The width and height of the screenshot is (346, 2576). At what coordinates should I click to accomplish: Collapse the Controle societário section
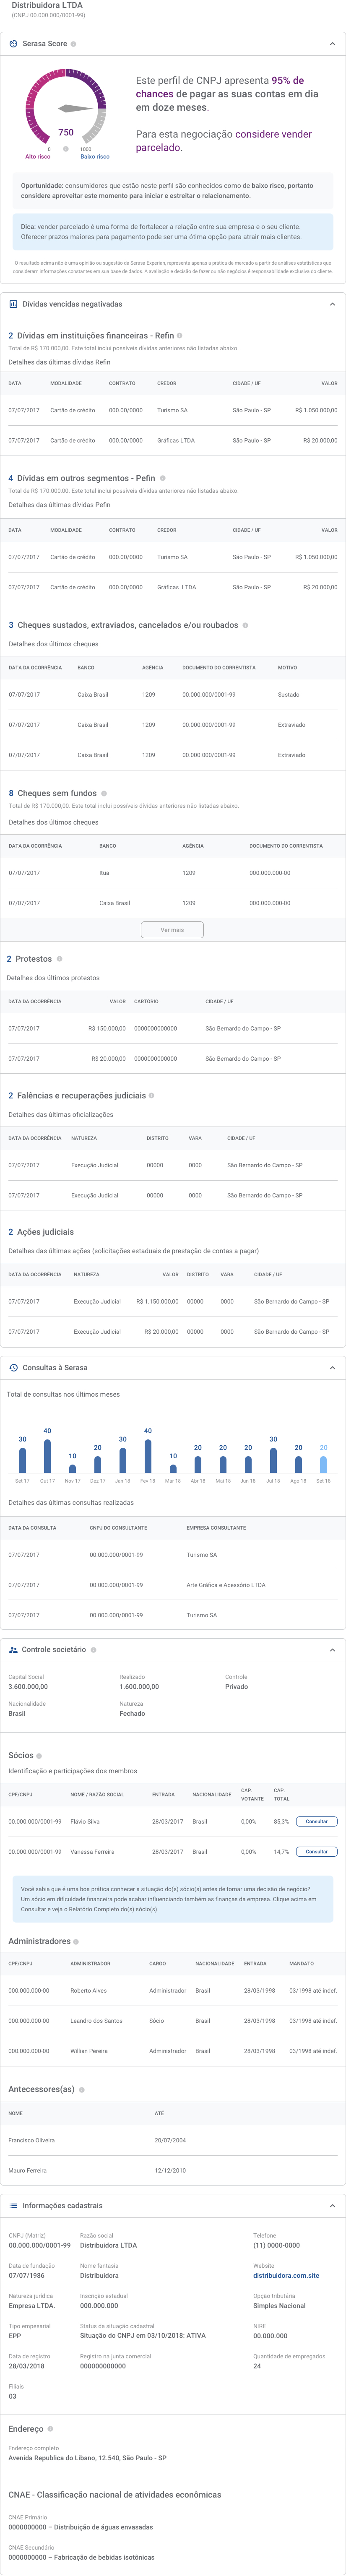coord(332,1650)
